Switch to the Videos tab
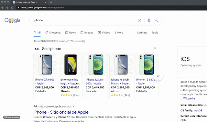Screen dimensions: 207x122 [x=104, y=33]
